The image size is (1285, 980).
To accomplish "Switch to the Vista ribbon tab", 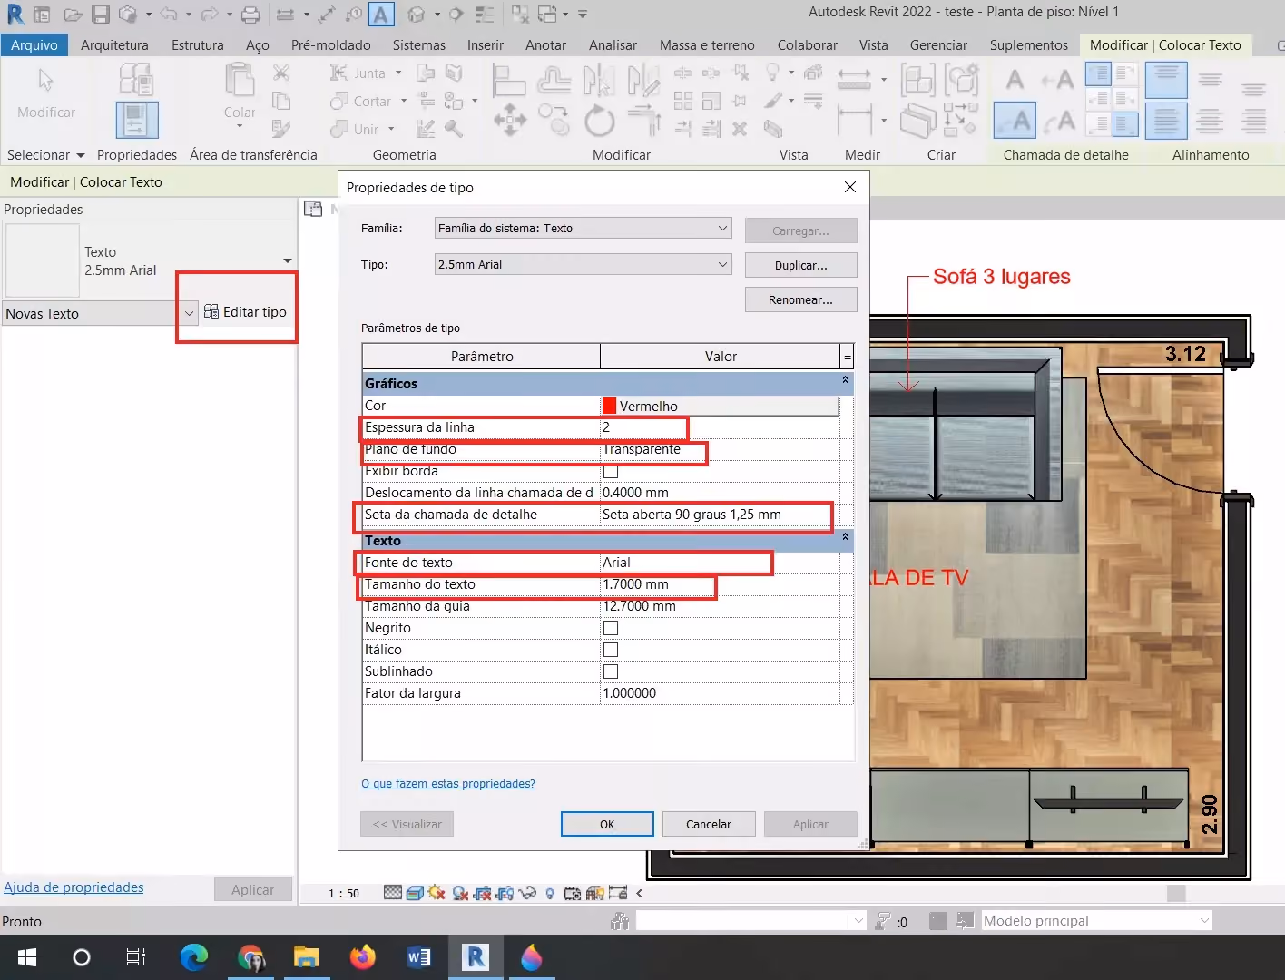I will [874, 44].
